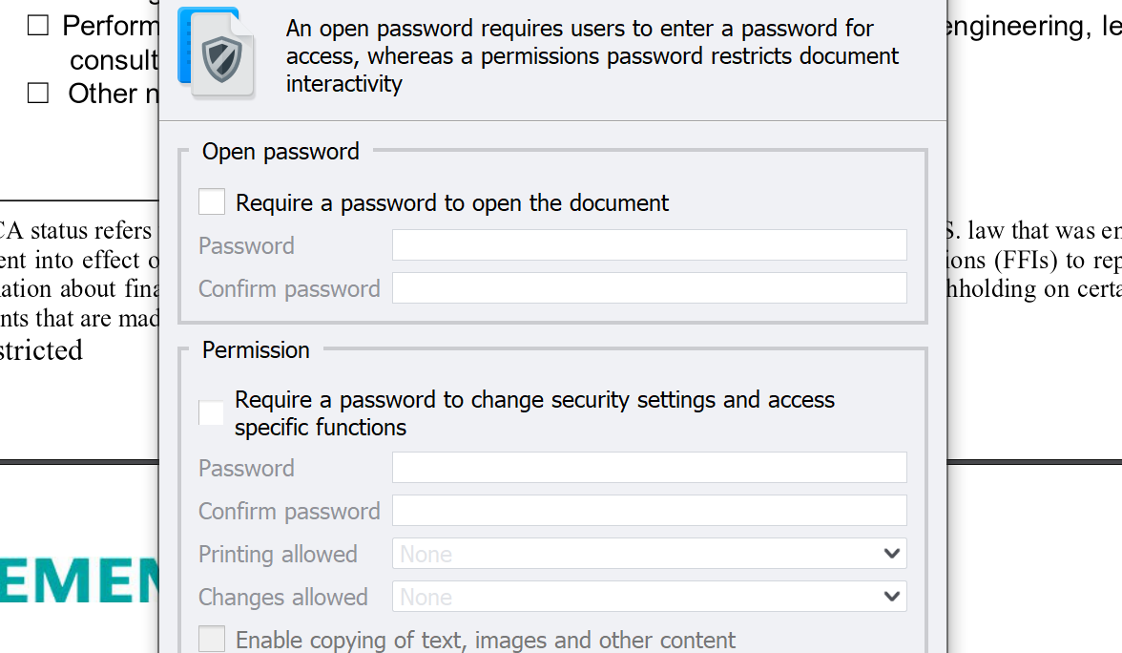Focus the Open password Password field
This screenshot has width=1122, height=653.
tap(649, 245)
